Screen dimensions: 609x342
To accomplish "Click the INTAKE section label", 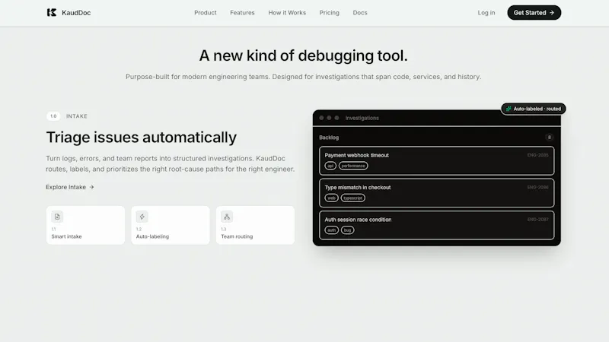I will click(77, 116).
